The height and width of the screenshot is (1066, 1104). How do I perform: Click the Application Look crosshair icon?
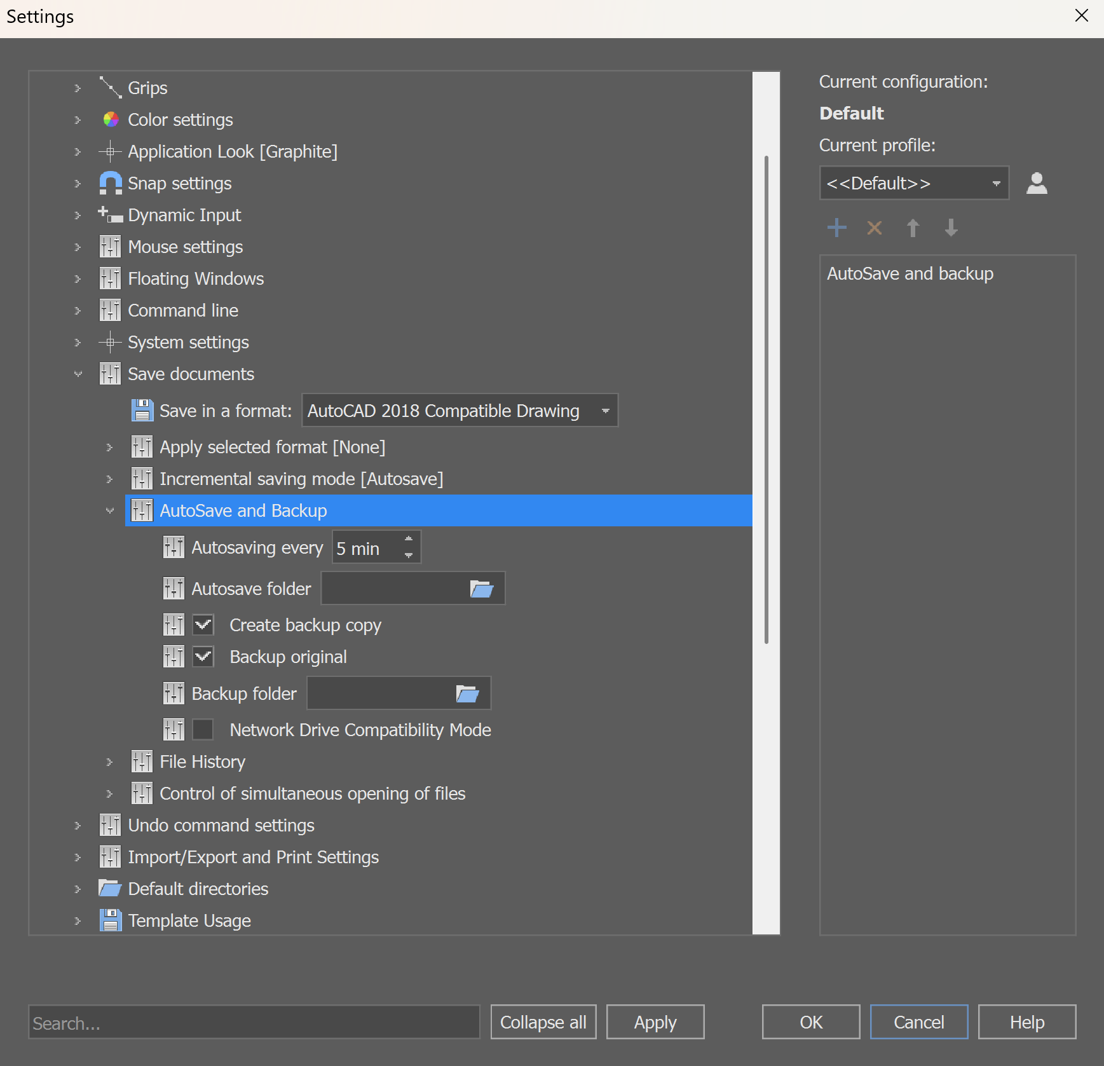[x=111, y=151]
